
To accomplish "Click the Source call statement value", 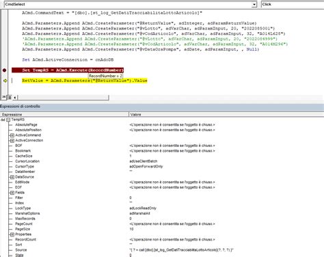I will [181, 250].
